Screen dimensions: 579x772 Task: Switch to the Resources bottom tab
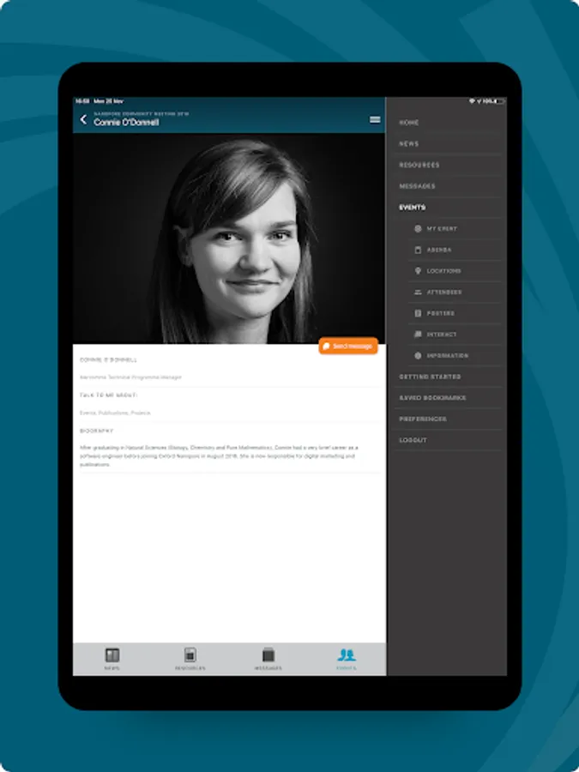190,659
